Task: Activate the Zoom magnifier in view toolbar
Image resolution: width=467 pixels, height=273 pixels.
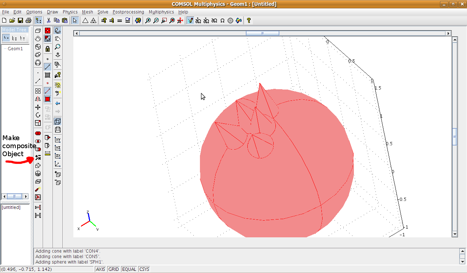Action: pos(58,47)
